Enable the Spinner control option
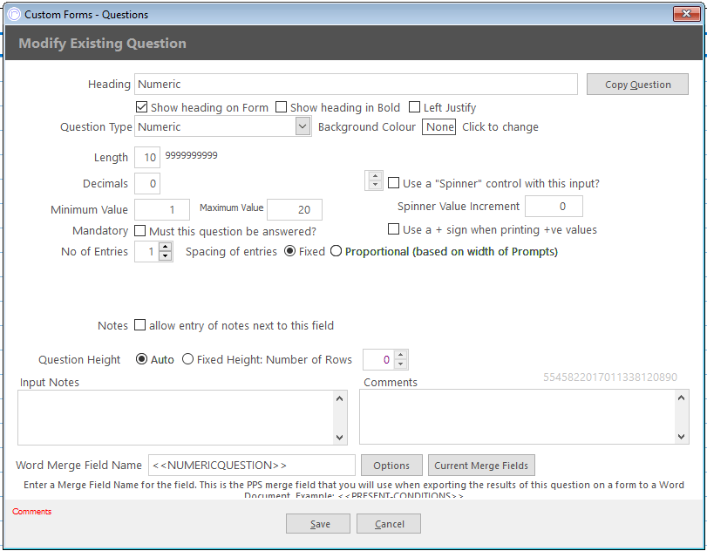The height and width of the screenshot is (551, 707). (x=393, y=182)
